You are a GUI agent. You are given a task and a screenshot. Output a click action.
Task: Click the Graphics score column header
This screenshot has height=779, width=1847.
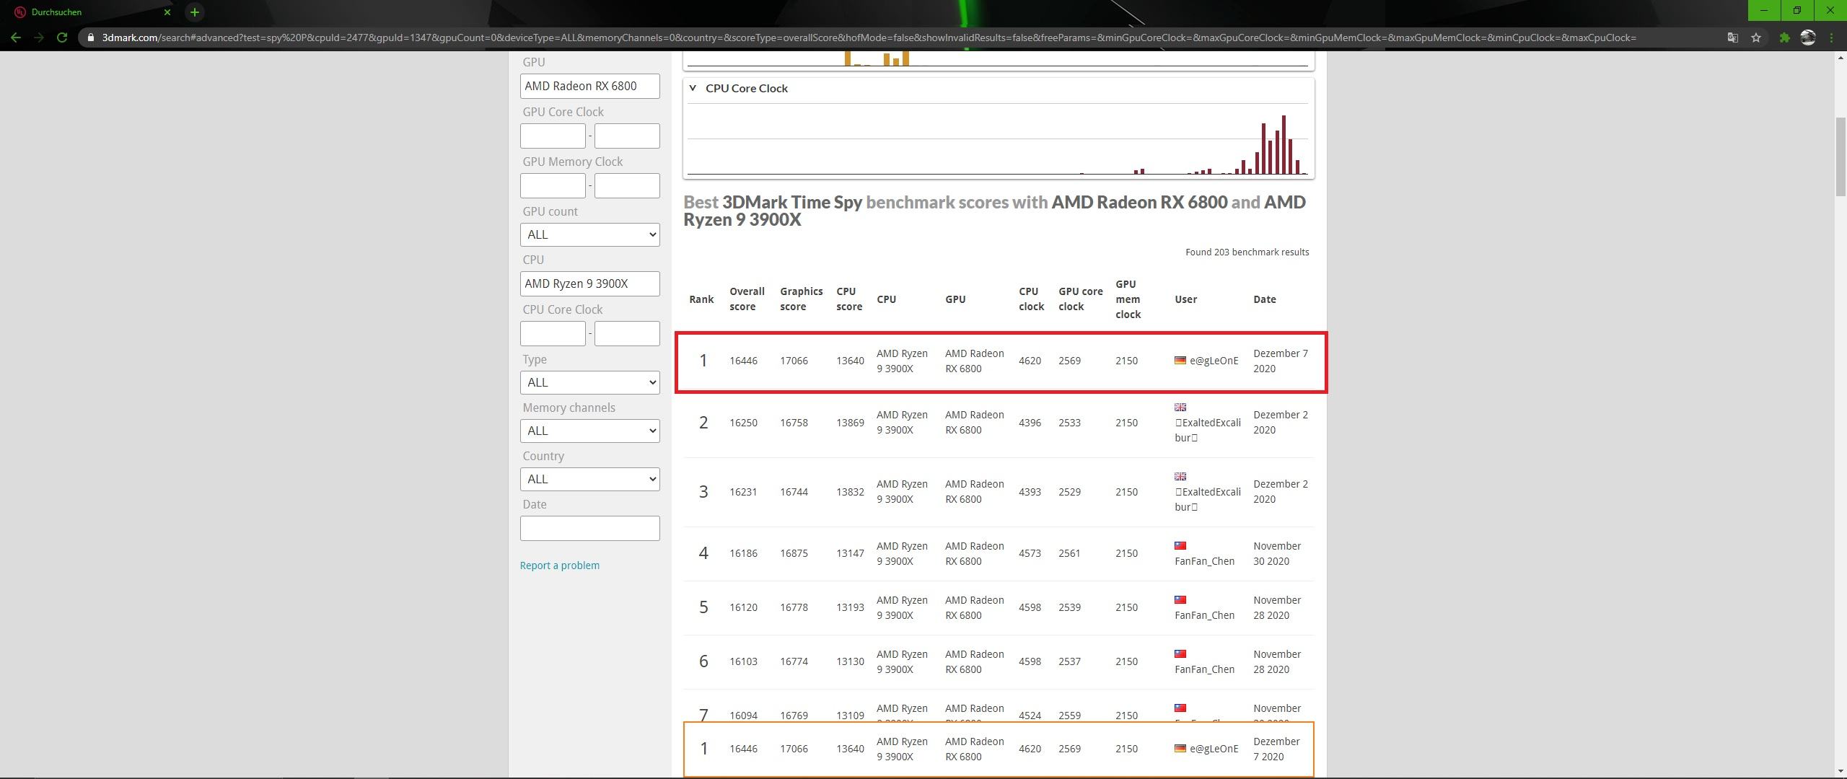coord(801,299)
